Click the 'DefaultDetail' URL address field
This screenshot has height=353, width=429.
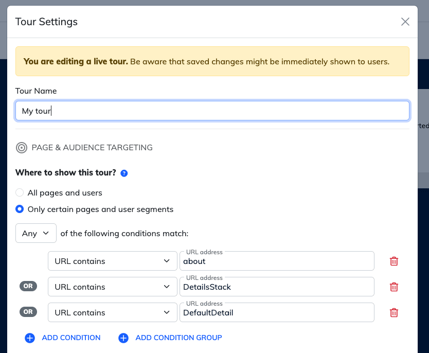277,312
